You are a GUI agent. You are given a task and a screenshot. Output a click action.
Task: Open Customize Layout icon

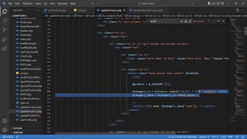coord(222,3)
